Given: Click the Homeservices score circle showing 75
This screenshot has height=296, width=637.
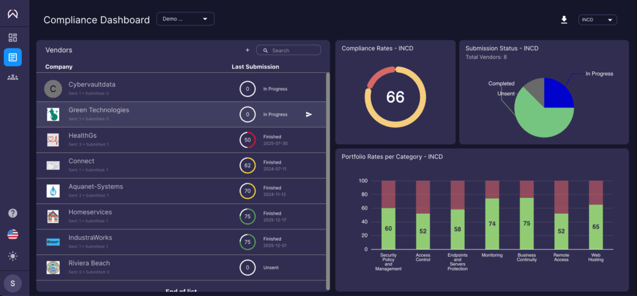Looking at the screenshot, I should pyautogui.click(x=248, y=216).
